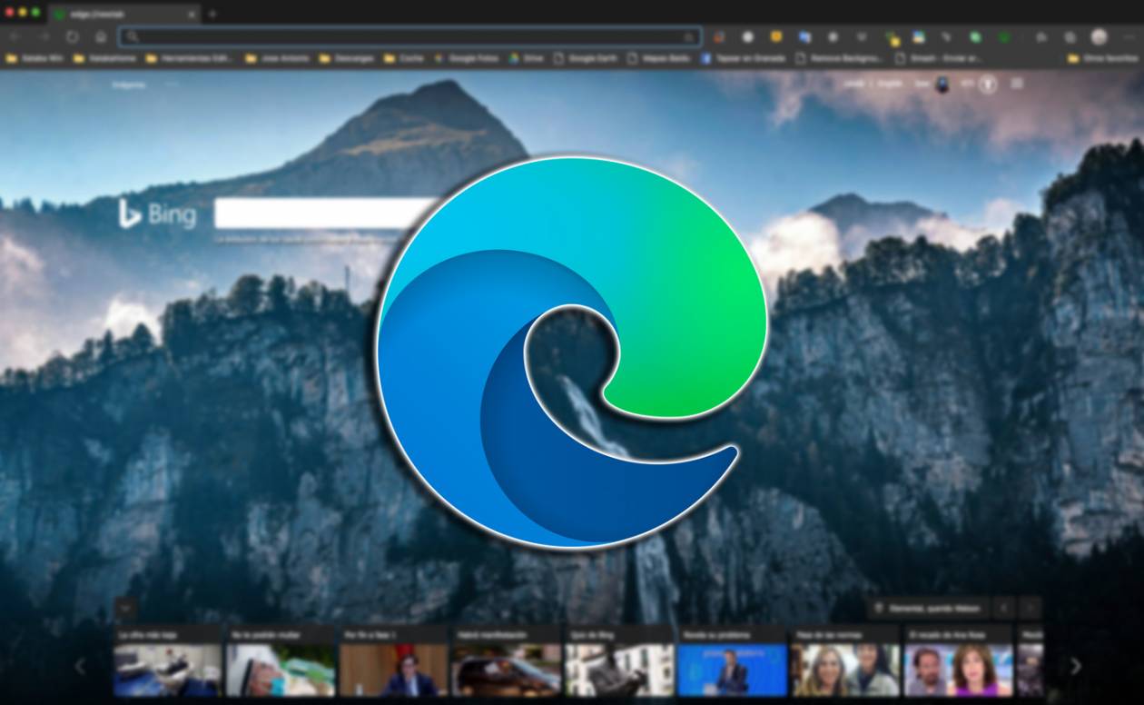
Task: Open the Remove Background bookmark
Action: pyautogui.click(x=840, y=58)
